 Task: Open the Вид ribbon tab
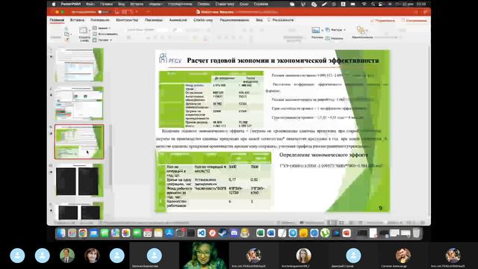(x=259, y=20)
